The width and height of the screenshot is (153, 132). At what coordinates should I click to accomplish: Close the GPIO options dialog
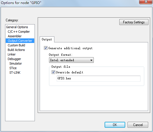pos(146,2)
